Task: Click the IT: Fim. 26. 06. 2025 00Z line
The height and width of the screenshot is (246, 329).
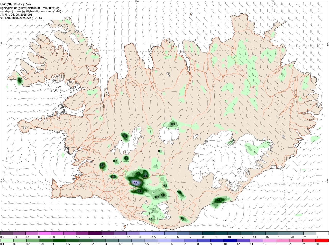Action: [16, 15]
